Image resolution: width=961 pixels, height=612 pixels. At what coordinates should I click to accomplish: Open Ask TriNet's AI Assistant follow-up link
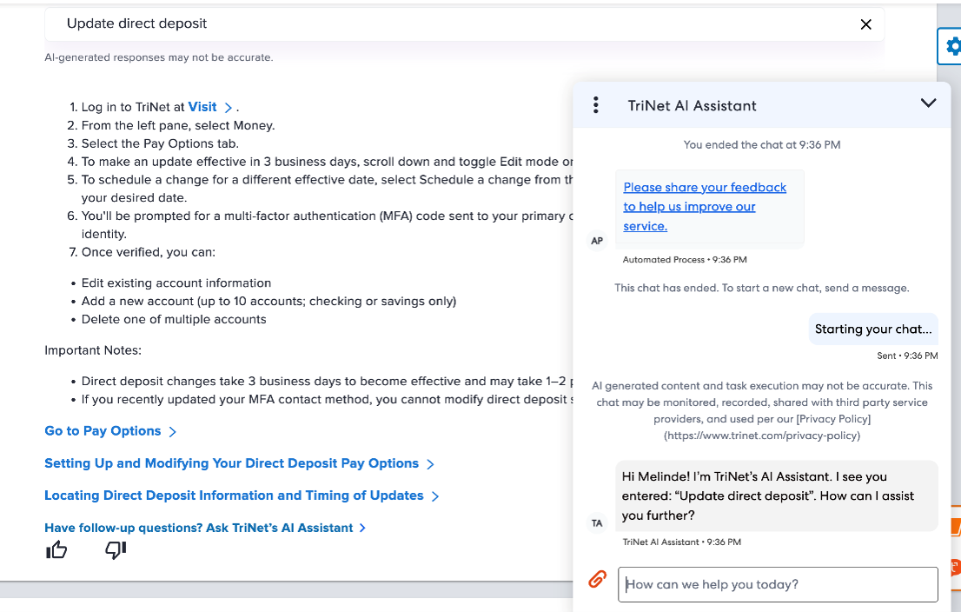pos(199,528)
